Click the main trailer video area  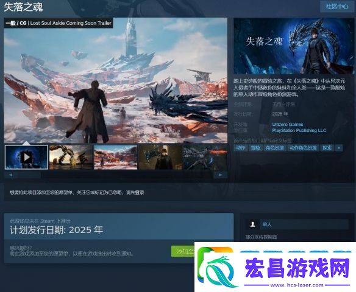point(116,80)
